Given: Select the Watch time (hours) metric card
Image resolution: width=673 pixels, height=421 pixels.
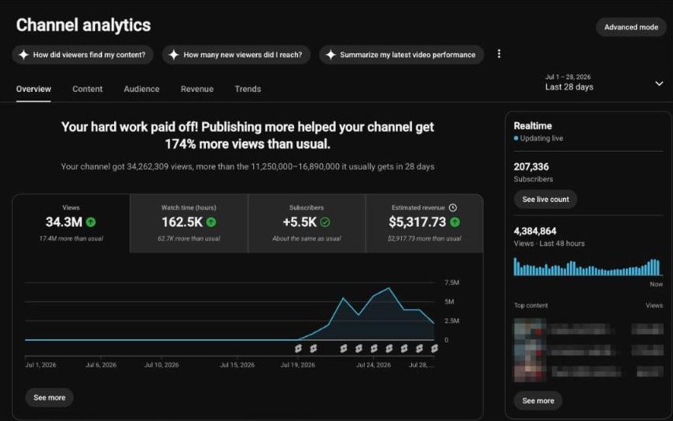Looking at the screenshot, I should click(189, 223).
